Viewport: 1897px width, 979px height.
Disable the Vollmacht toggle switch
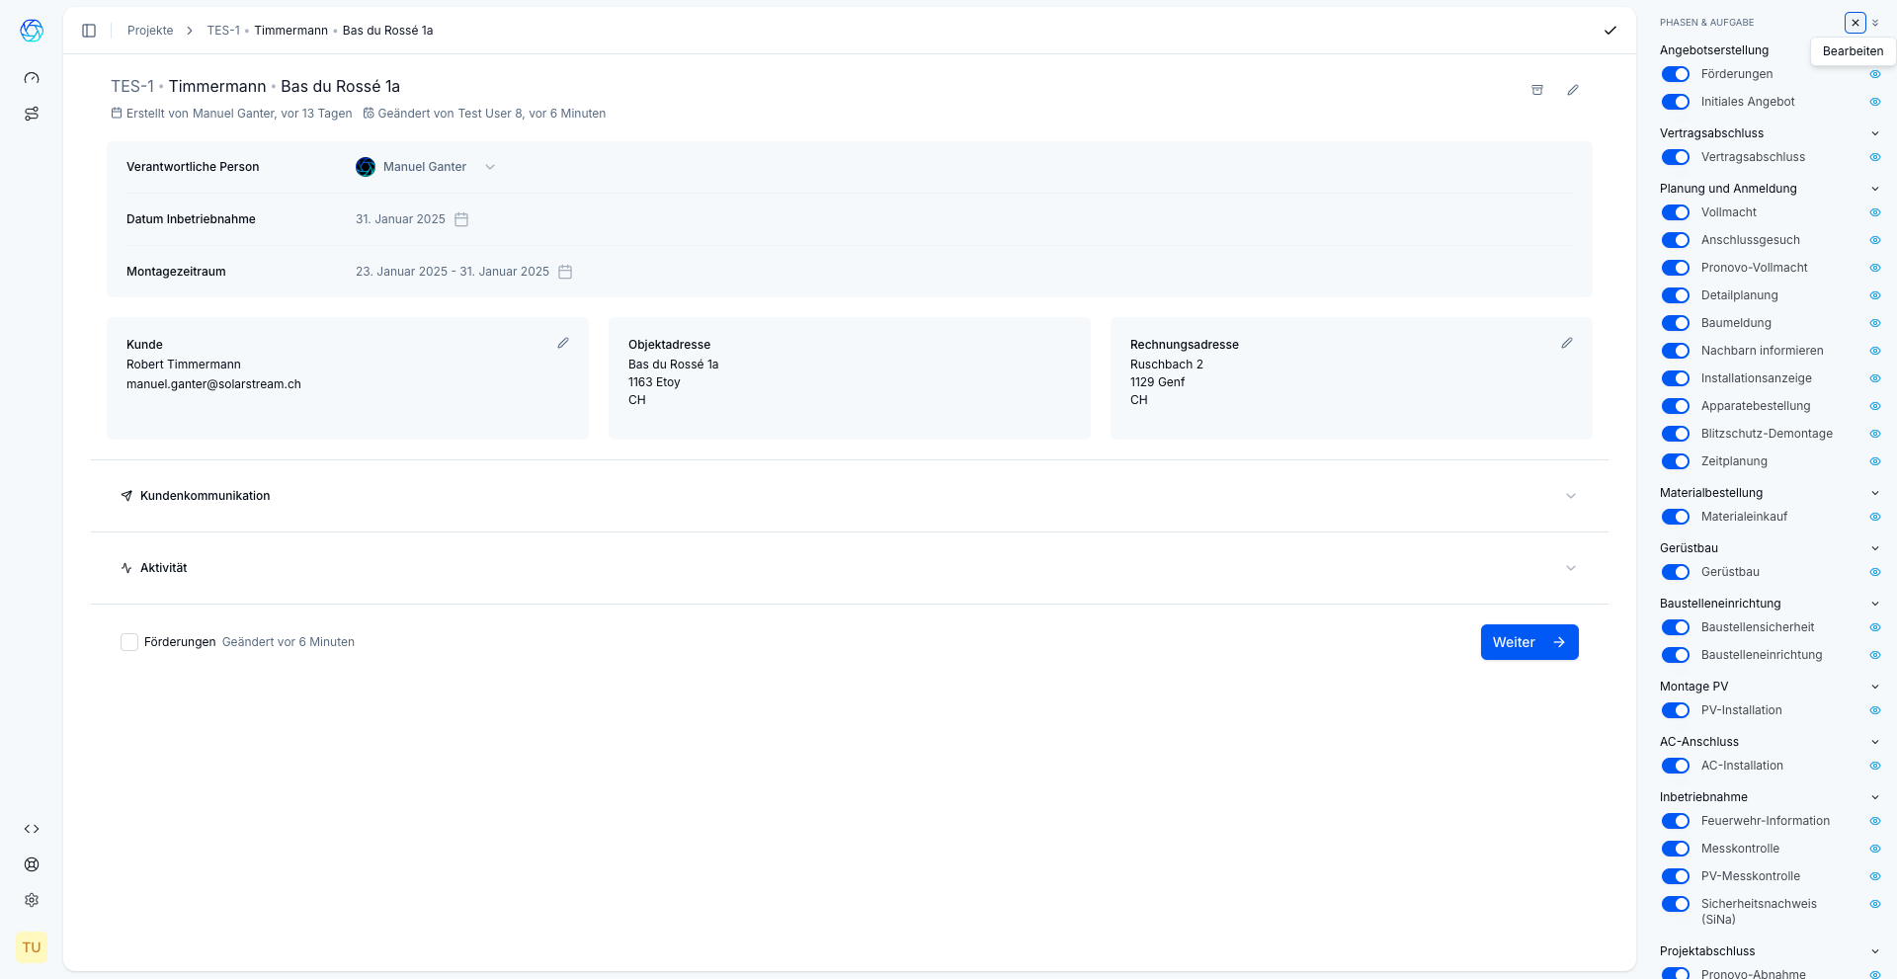1676,212
